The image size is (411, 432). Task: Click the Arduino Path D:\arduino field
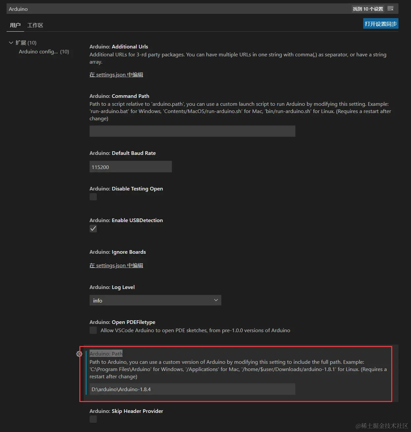pos(192,389)
